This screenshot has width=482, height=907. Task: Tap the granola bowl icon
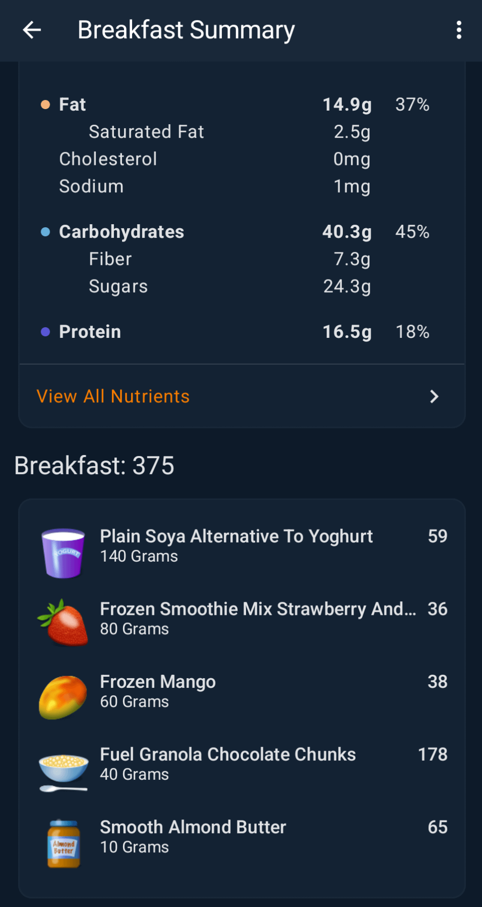tap(63, 770)
